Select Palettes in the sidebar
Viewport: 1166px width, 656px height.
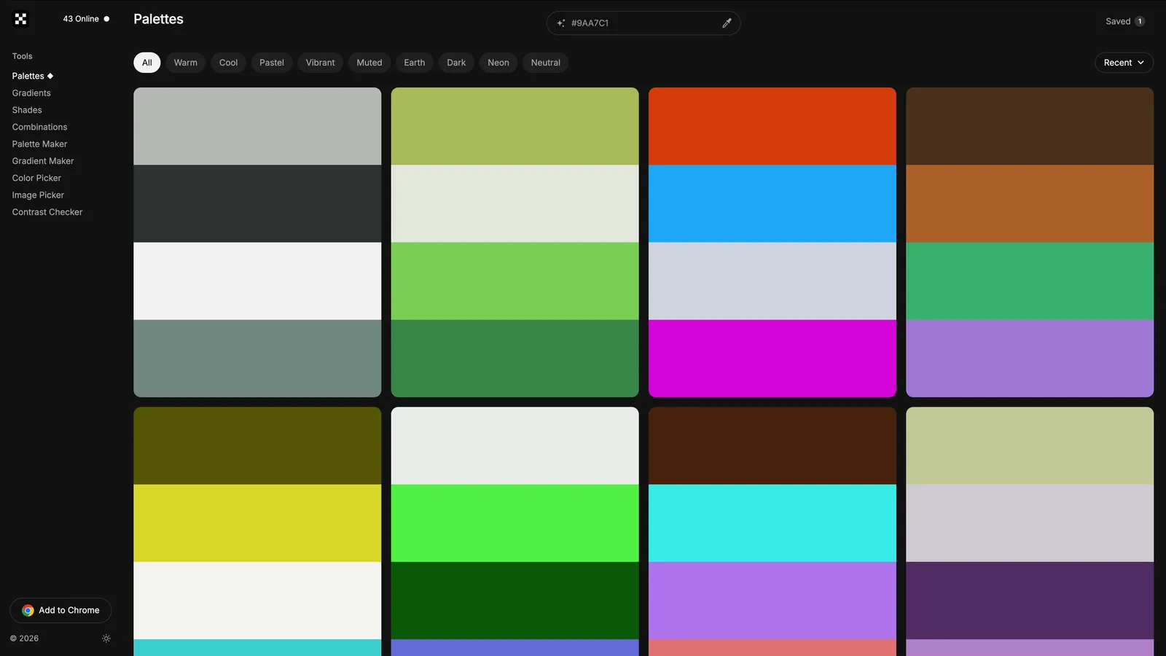point(33,76)
